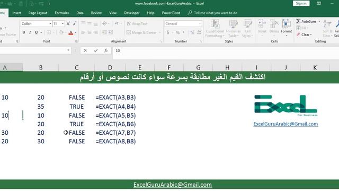Image resolution: width=339 pixels, height=191 pixels.
Task: Click Merge & Center button
Action: tap(142, 32)
